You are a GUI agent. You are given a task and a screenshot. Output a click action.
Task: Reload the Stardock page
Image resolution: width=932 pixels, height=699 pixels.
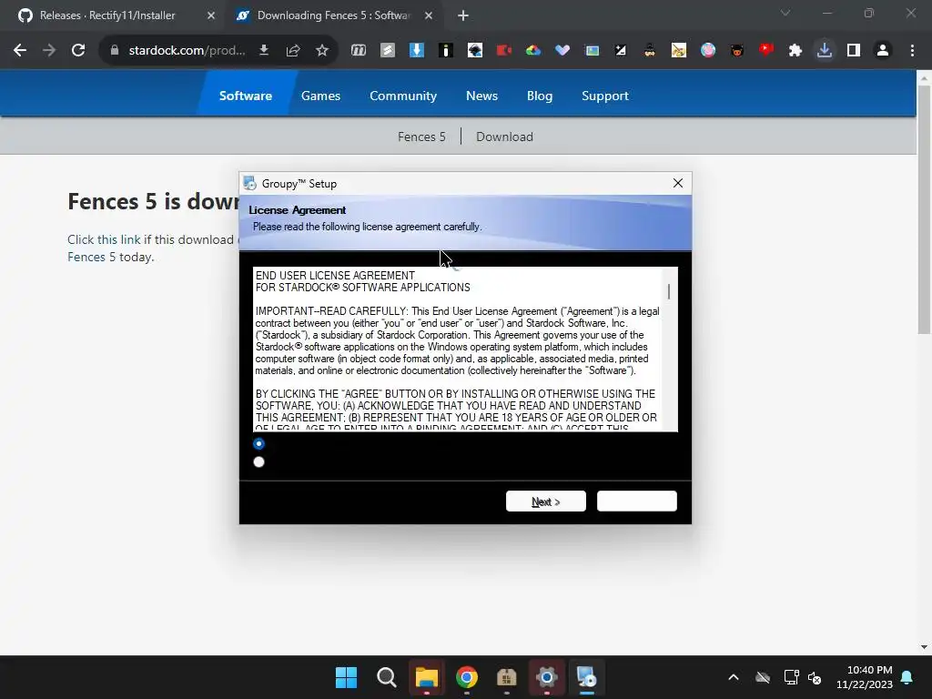coord(78,51)
